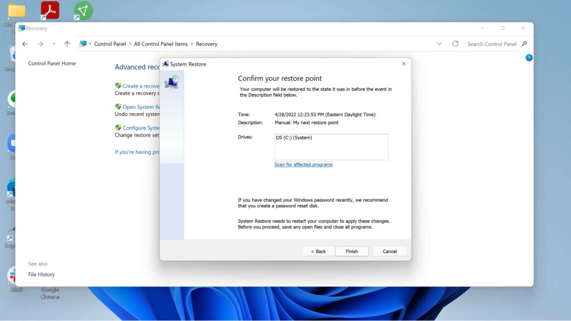Open Help via the blue question mark icon
This screenshot has width=571, height=321.
529,57
